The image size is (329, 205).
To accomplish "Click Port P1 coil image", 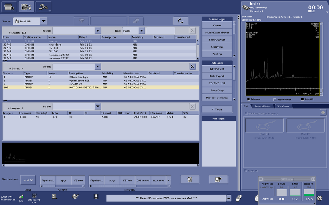I will click(x=264, y=125).
